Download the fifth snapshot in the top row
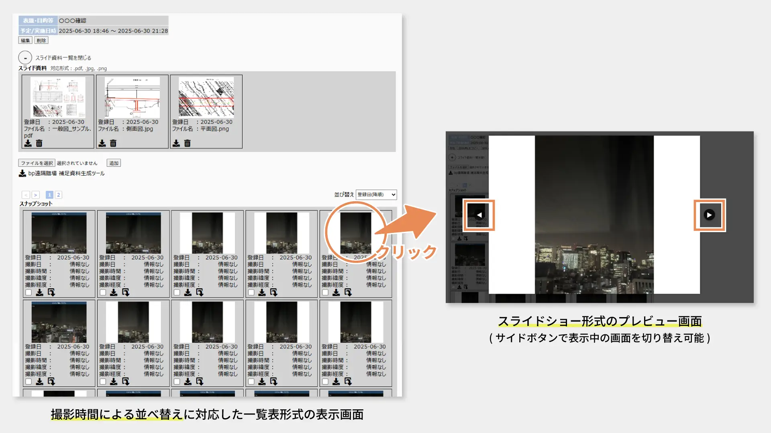 click(336, 293)
